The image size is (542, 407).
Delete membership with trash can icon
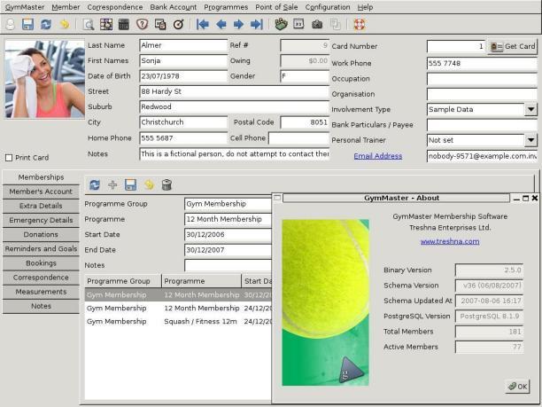click(166, 184)
